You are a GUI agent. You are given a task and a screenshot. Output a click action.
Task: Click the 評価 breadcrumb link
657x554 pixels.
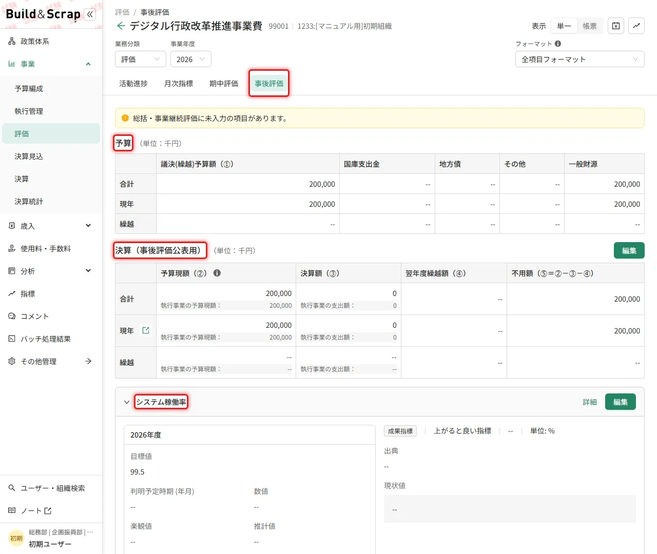tap(122, 12)
